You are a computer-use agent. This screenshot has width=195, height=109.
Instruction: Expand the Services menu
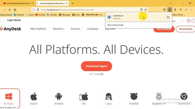tap(76, 29)
